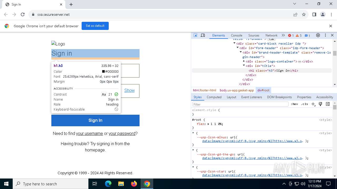337x189 pixels.
Task: Bookmark this tab star icon
Action: point(304,14)
